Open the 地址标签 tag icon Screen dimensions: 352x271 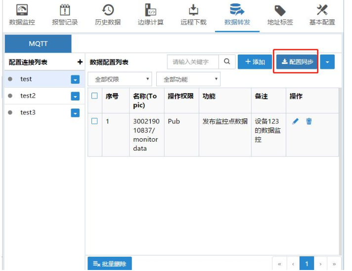pos(280,10)
